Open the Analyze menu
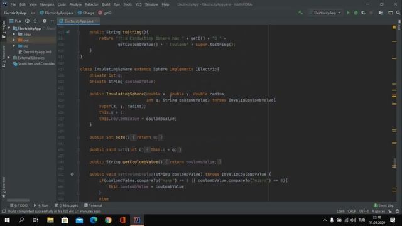402x226 pixels. tap(75, 4)
